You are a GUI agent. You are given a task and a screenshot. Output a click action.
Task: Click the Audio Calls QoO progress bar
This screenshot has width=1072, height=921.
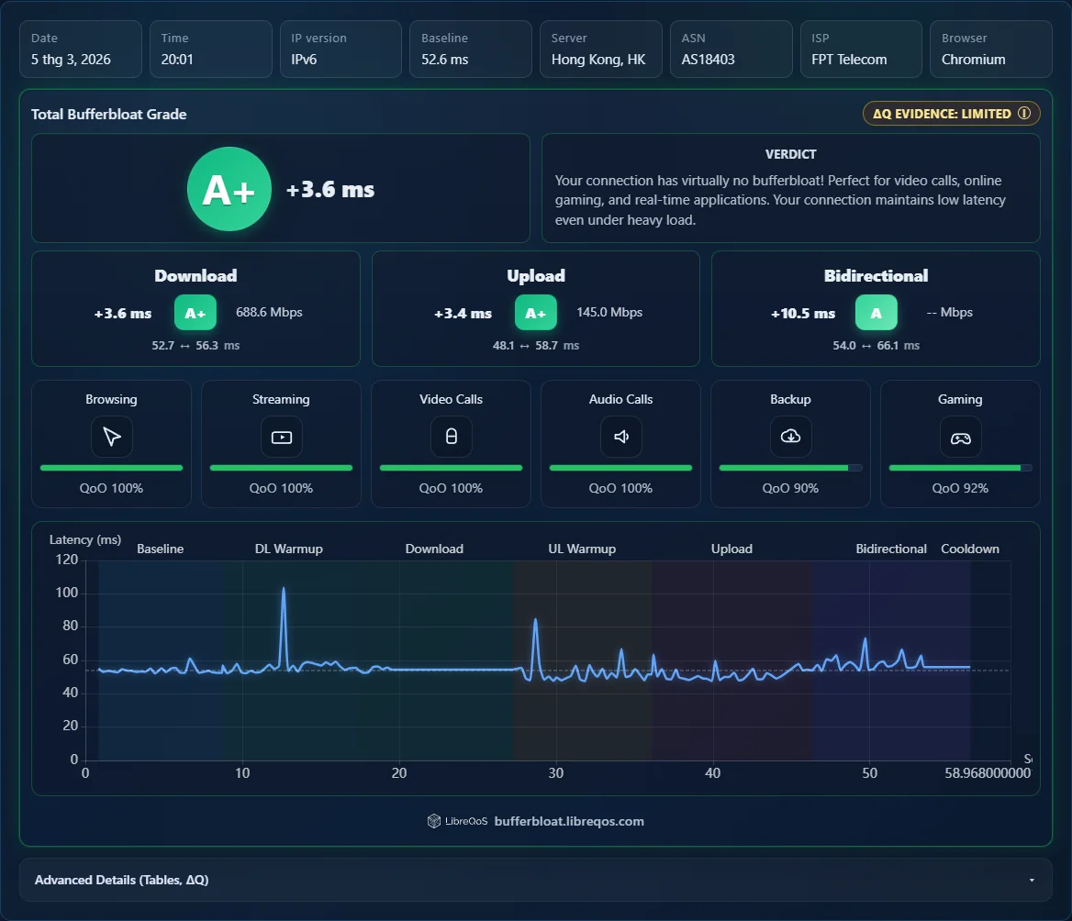620,468
